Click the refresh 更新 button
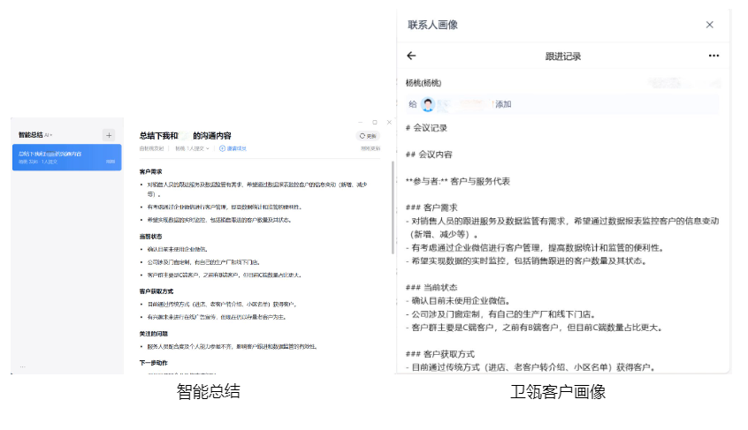 pyautogui.click(x=368, y=136)
